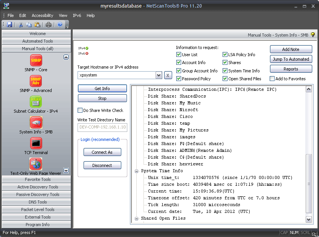
Task: Expand the Favorite Tools panel
Action: point(37,179)
